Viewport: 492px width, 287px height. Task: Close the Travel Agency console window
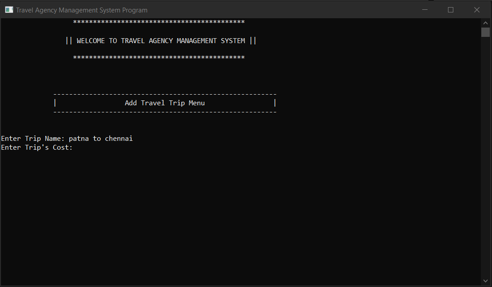click(x=476, y=10)
